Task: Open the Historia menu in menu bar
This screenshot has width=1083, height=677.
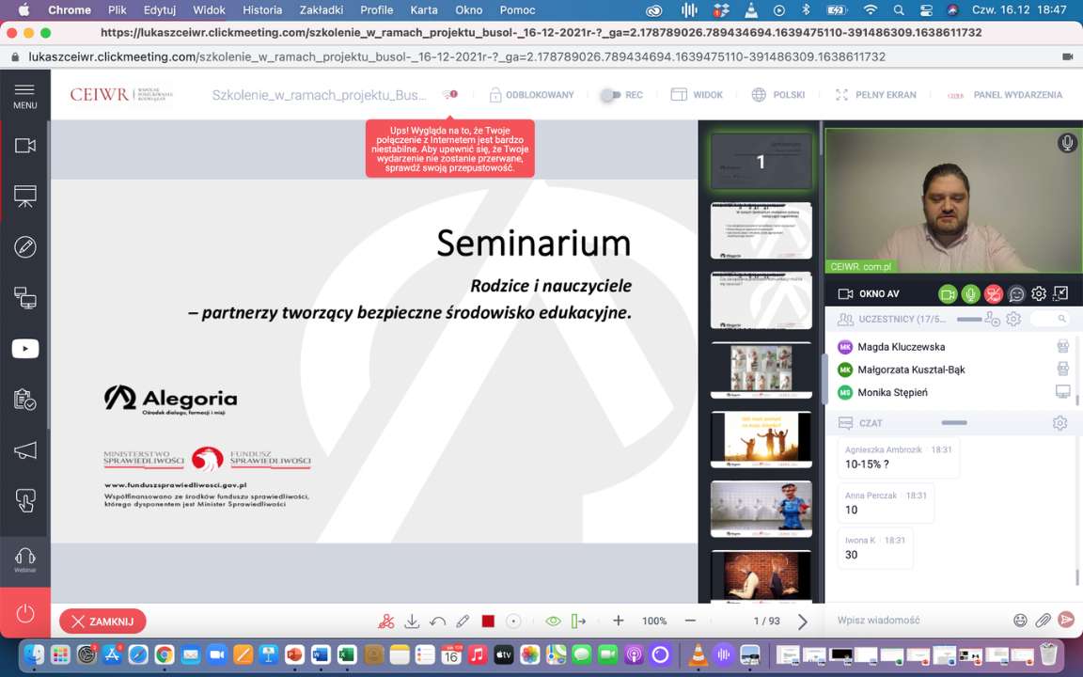Action: (x=262, y=10)
